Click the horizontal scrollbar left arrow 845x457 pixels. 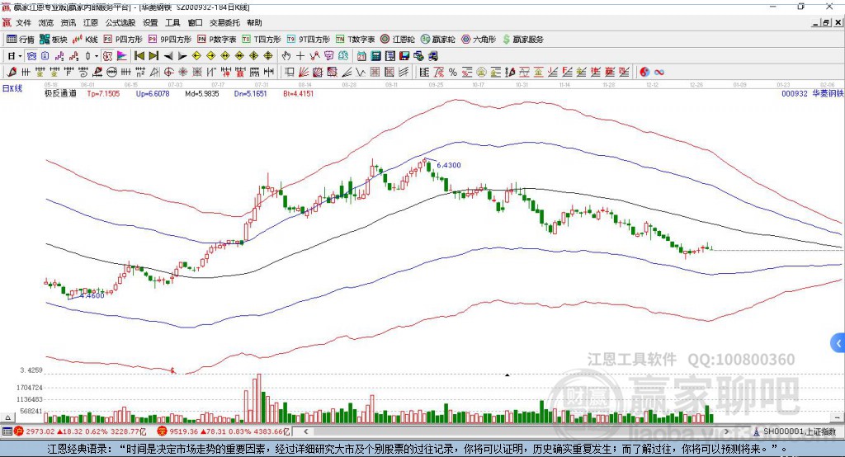pyautogui.click(x=306, y=431)
